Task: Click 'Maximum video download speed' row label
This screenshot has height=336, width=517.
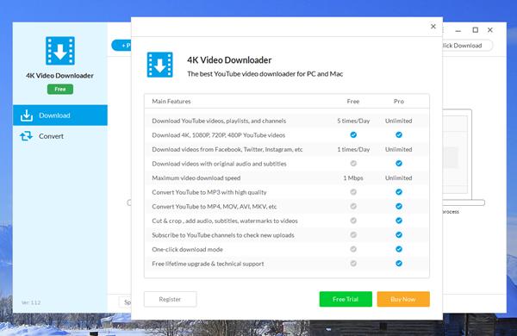Action: pos(196,177)
